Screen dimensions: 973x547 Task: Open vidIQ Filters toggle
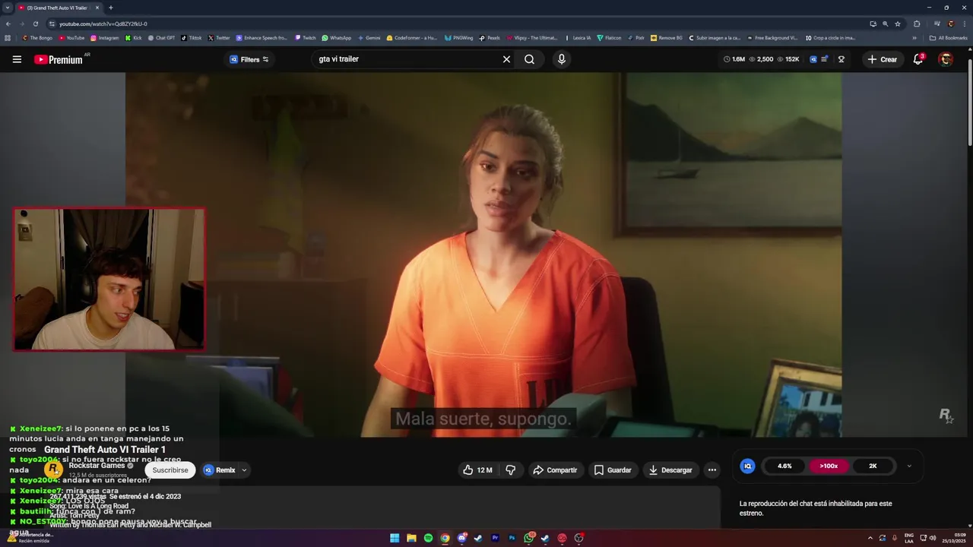pos(249,59)
